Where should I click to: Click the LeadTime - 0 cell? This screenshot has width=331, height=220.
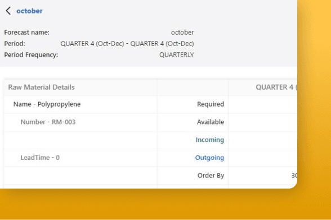[x=40, y=158]
